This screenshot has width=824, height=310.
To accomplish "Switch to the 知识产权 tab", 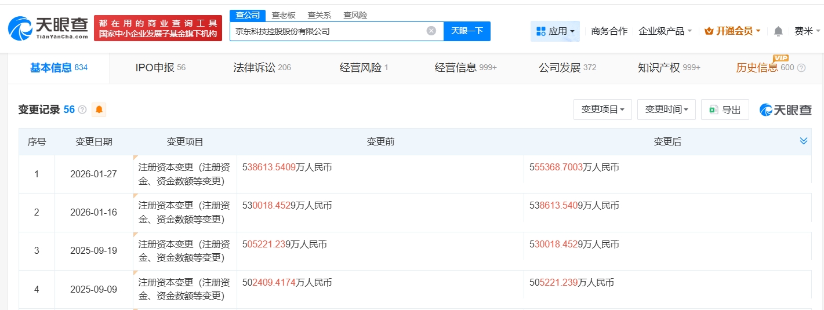I will (669, 68).
